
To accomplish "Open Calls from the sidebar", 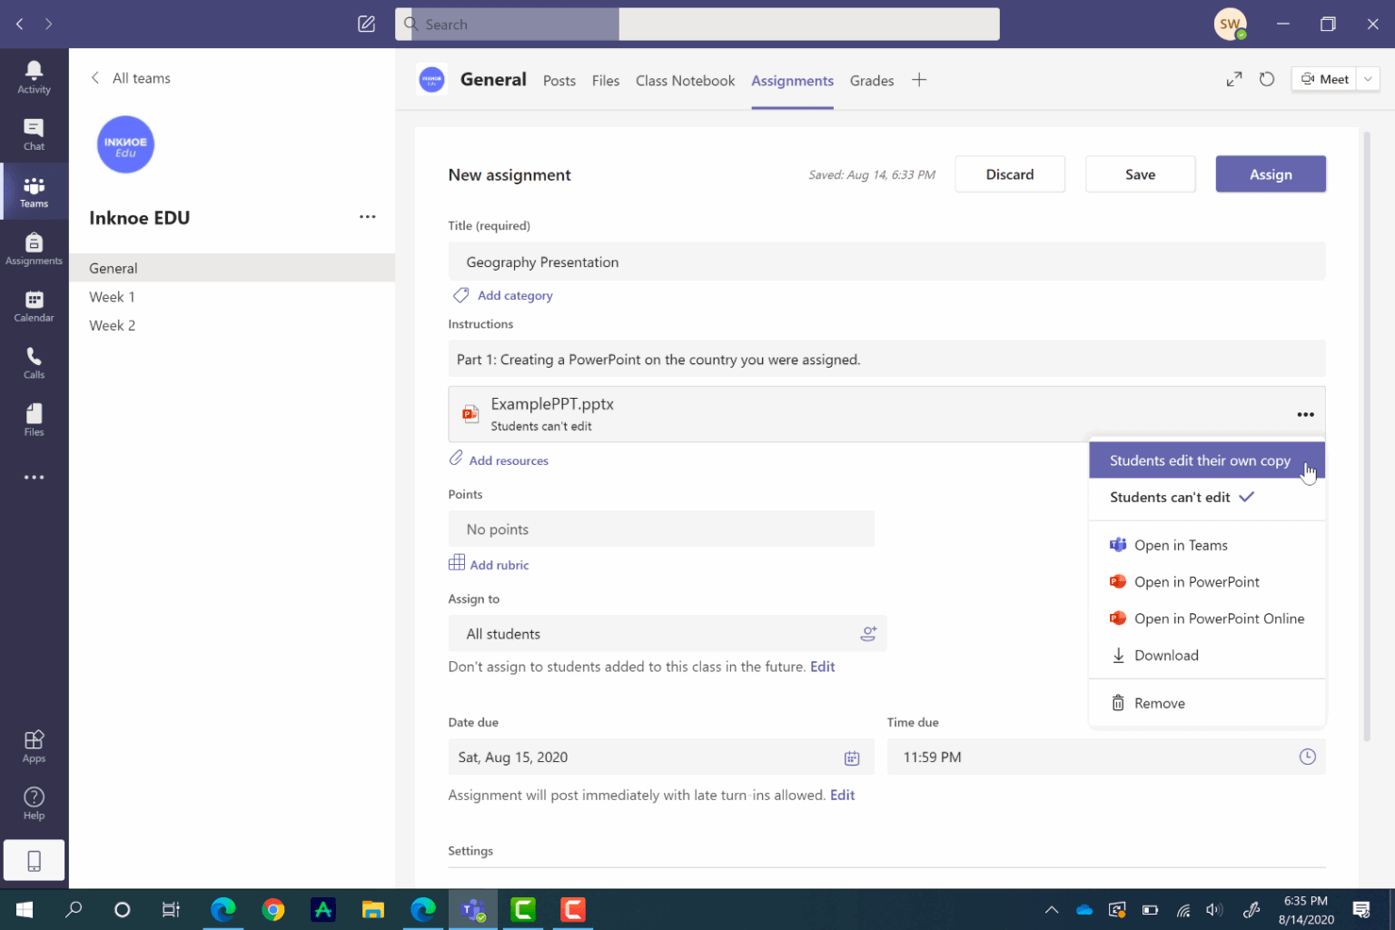I will tap(34, 361).
